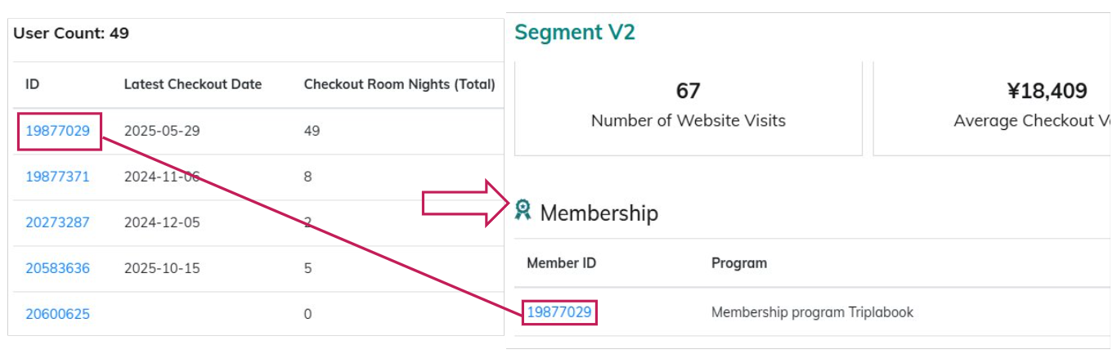This screenshot has width=1117, height=354.
Task: Click the User Count: 49 label
Action: tap(71, 34)
